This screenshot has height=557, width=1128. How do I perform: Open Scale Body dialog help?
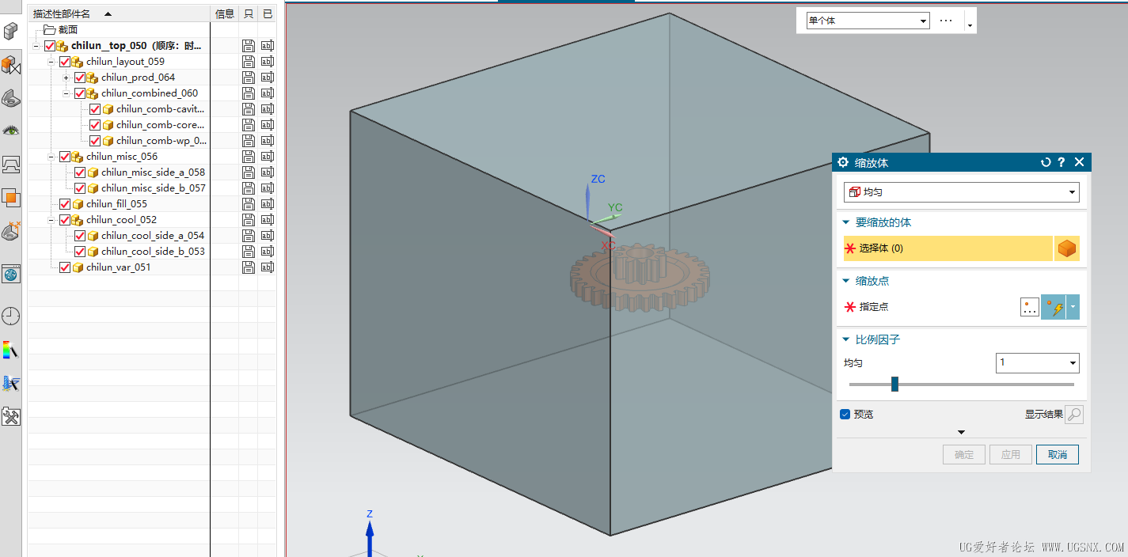pos(1062,162)
